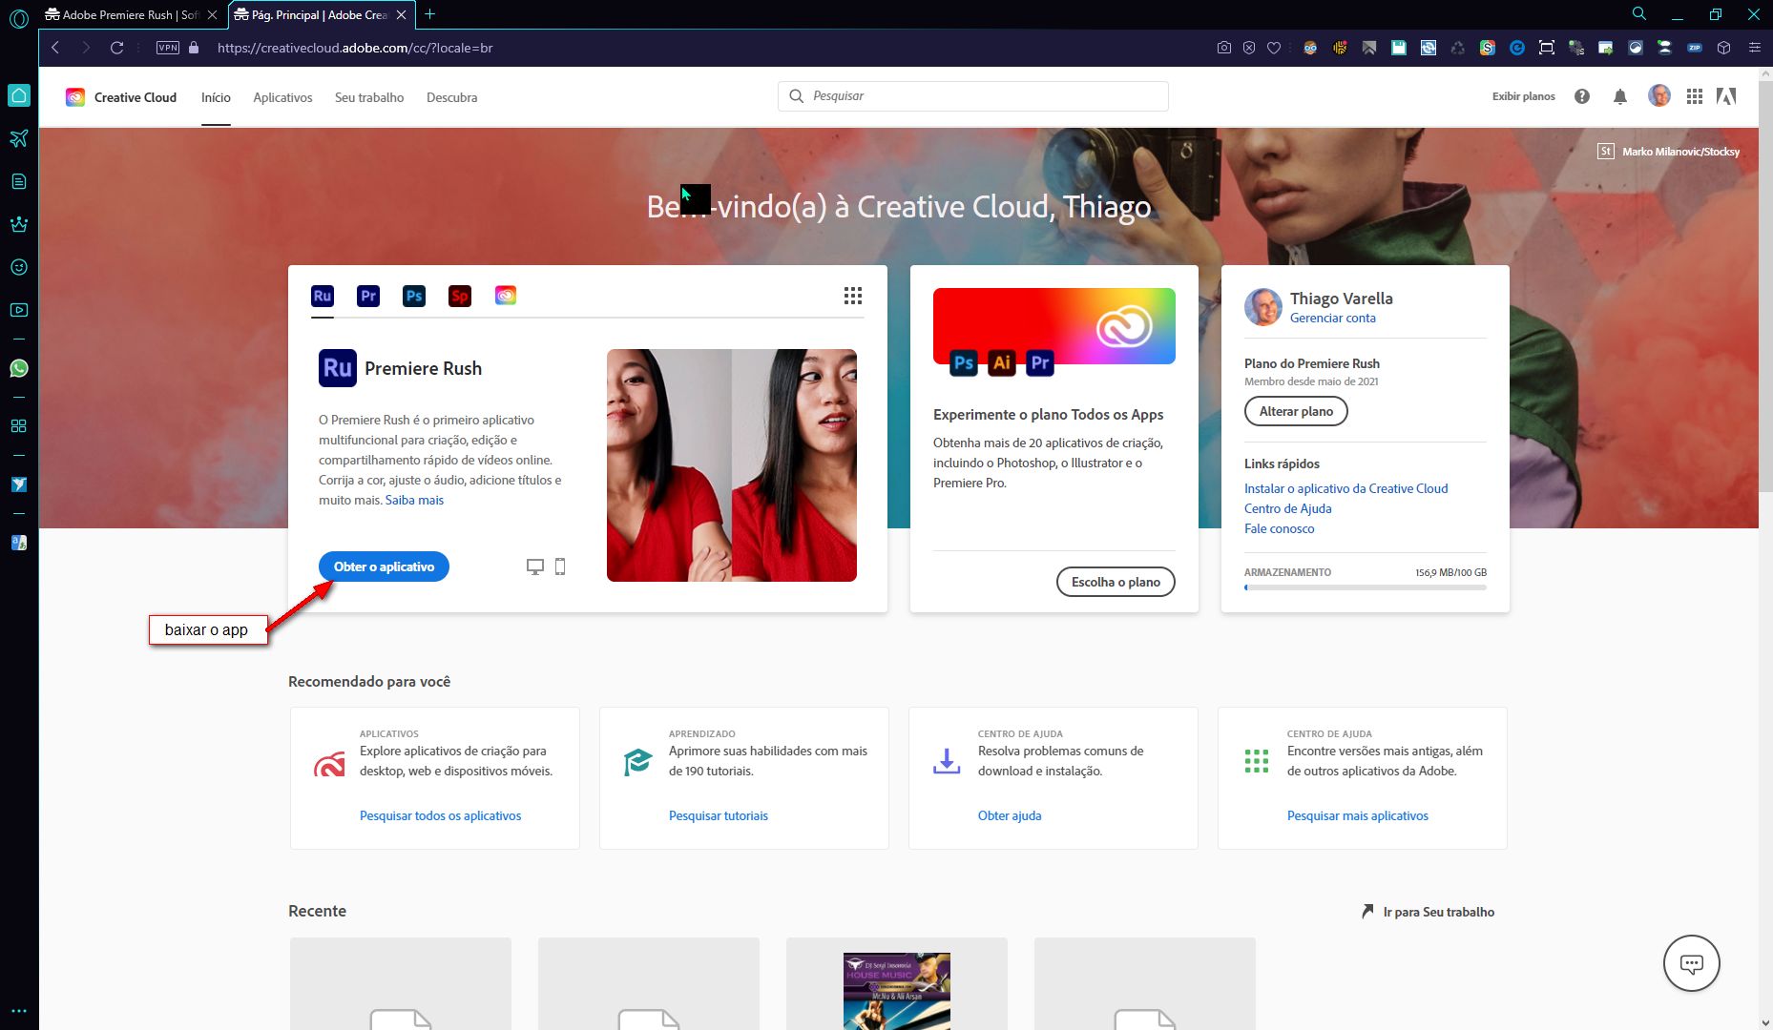Open WhatsApp from the browser sidebar
1773x1030 pixels.
tap(19, 368)
